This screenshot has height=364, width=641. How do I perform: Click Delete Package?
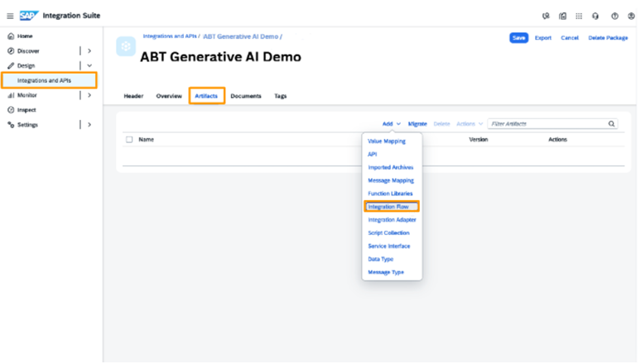(608, 37)
